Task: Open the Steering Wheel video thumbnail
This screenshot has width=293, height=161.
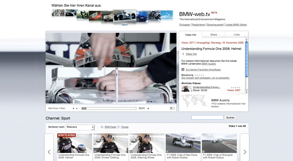Action: [x=147, y=143]
